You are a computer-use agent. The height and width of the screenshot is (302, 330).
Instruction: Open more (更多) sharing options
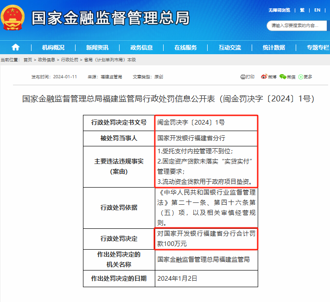tap(305, 77)
